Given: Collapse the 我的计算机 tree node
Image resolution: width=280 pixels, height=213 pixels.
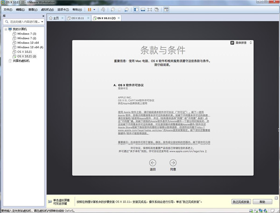Looking at the screenshot, I should (x=6, y=29).
